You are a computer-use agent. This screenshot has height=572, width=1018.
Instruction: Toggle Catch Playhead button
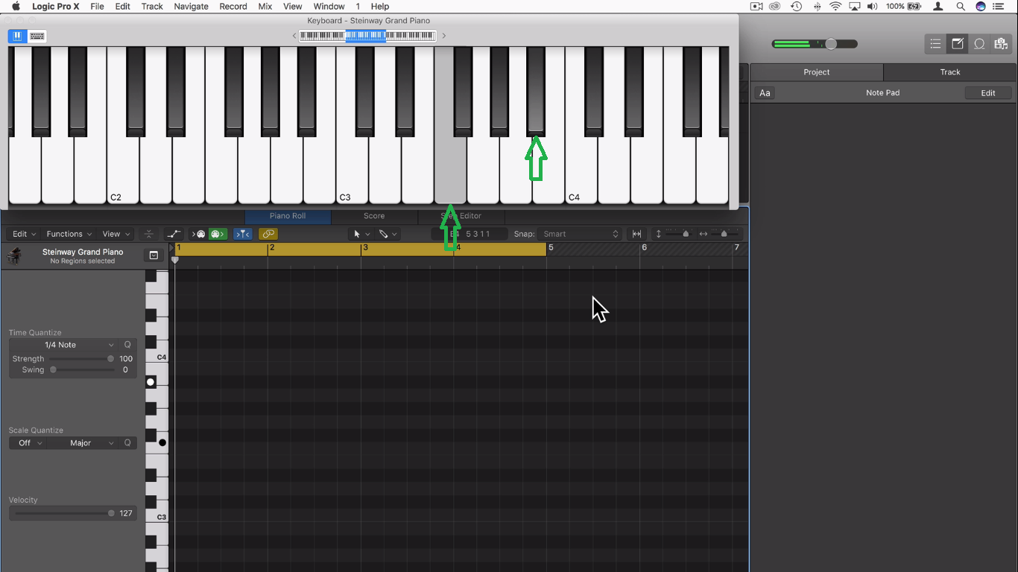click(x=242, y=234)
